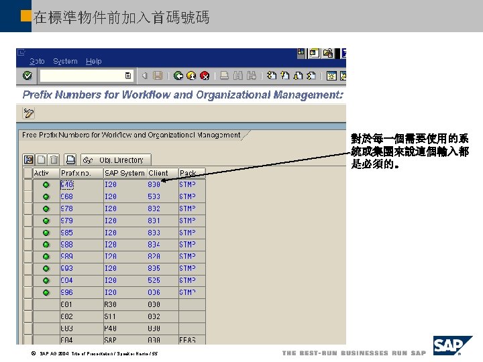Viewport: 483px width, 362px height.
Task: Click the Display/Change pencil icon
Action: coord(29,113)
